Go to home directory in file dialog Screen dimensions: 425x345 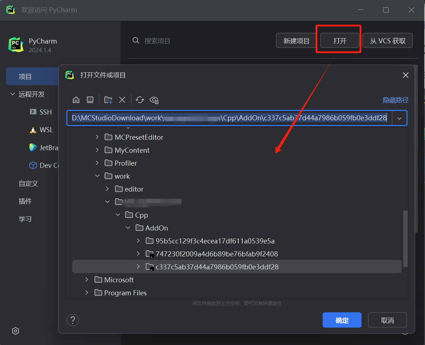(76, 100)
